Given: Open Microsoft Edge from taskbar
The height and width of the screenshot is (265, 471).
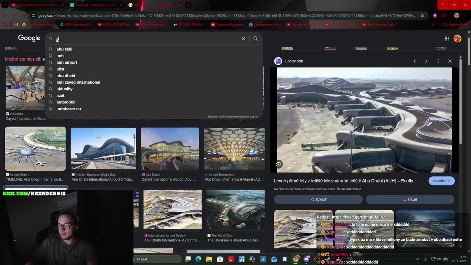Looking at the screenshot, I should 198,259.
